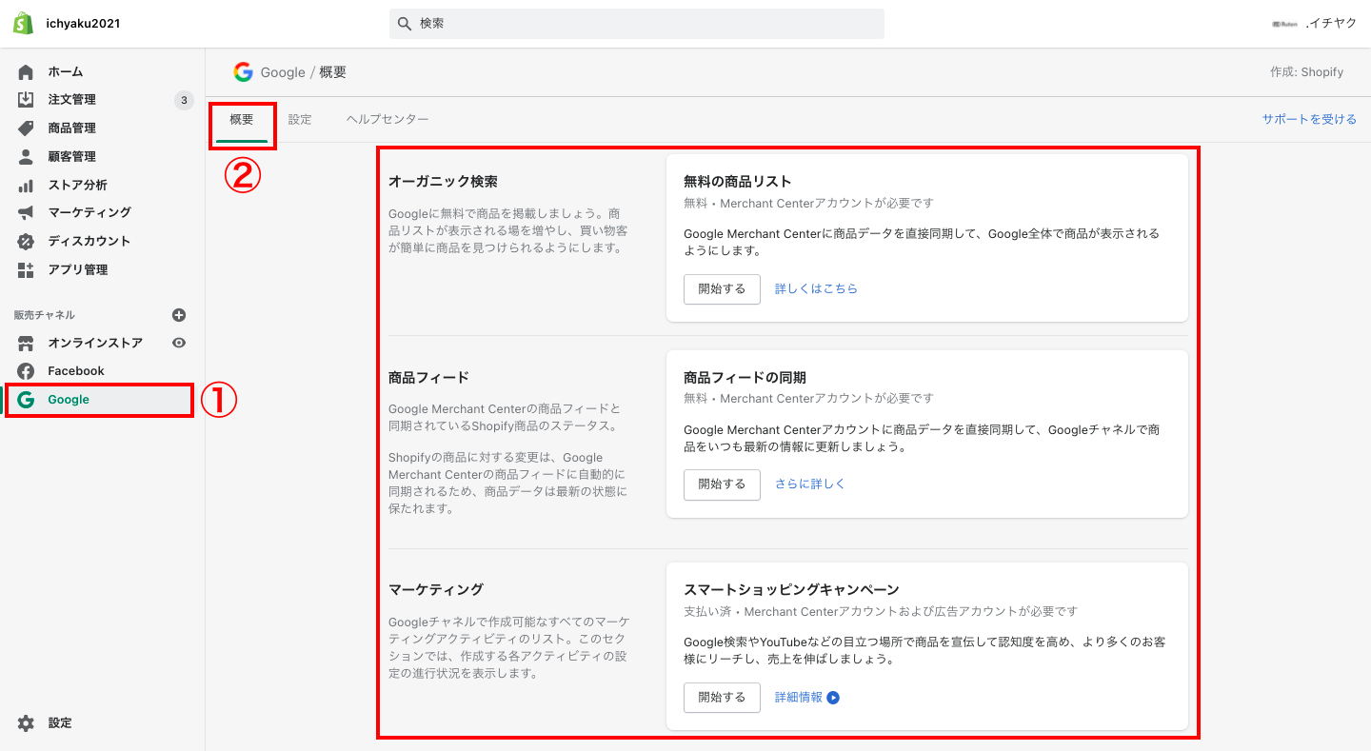Click the Facebook logo icon in sidebar

coord(26,371)
